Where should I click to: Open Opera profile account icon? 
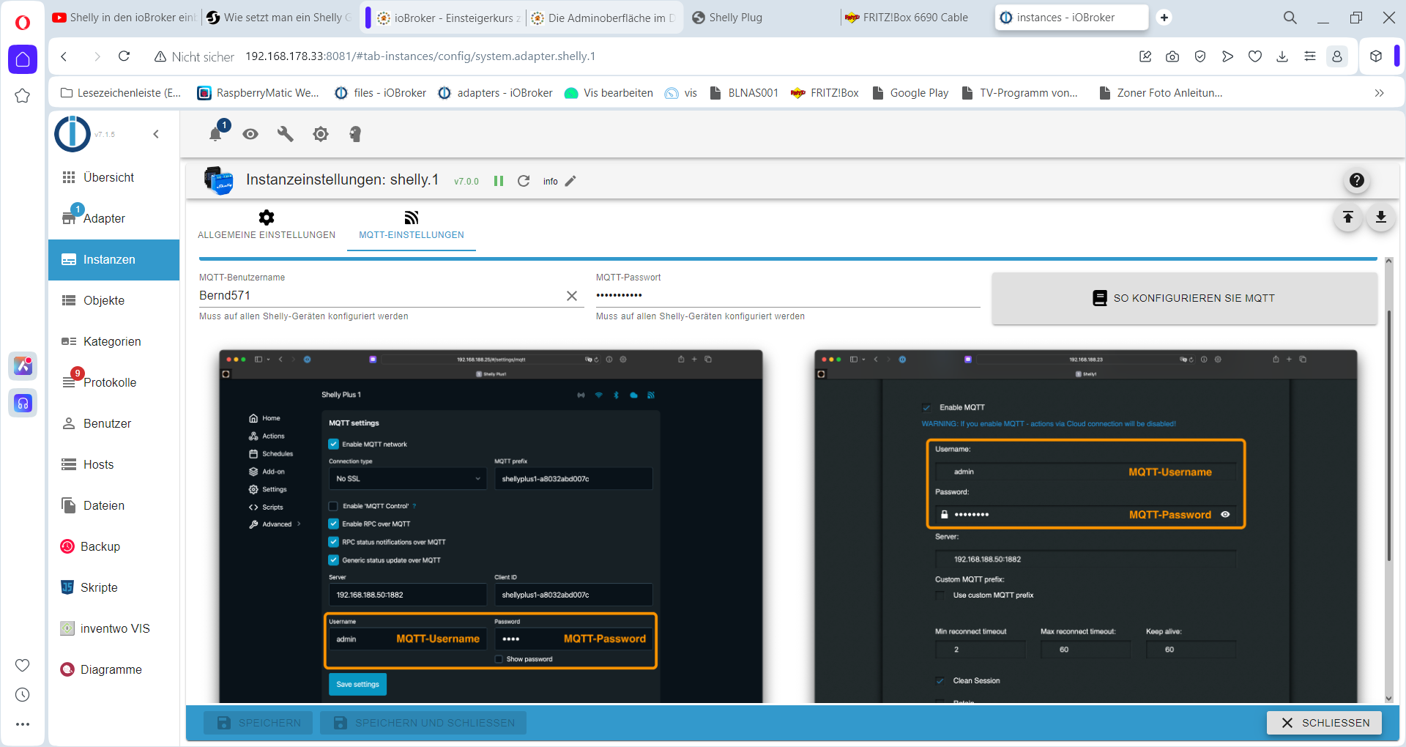click(1337, 56)
